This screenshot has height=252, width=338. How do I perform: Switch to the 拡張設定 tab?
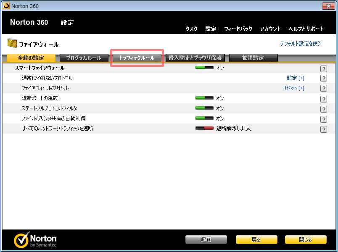[x=253, y=58]
